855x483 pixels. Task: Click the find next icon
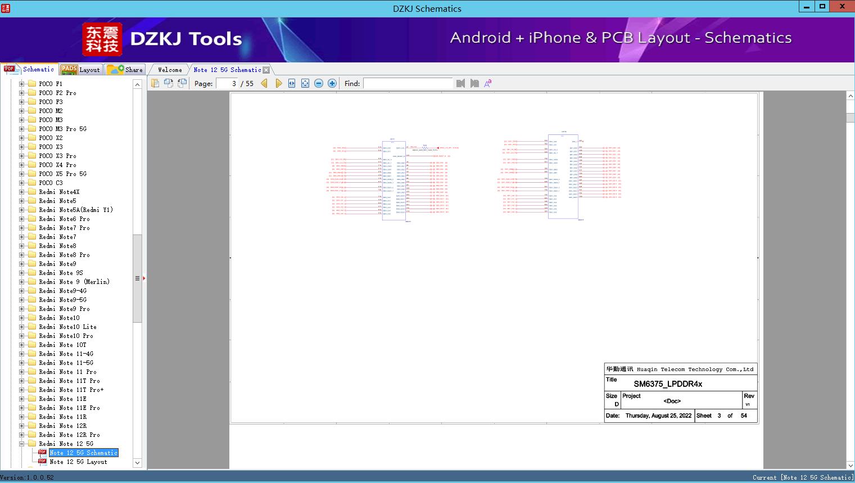[x=474, y=83]
